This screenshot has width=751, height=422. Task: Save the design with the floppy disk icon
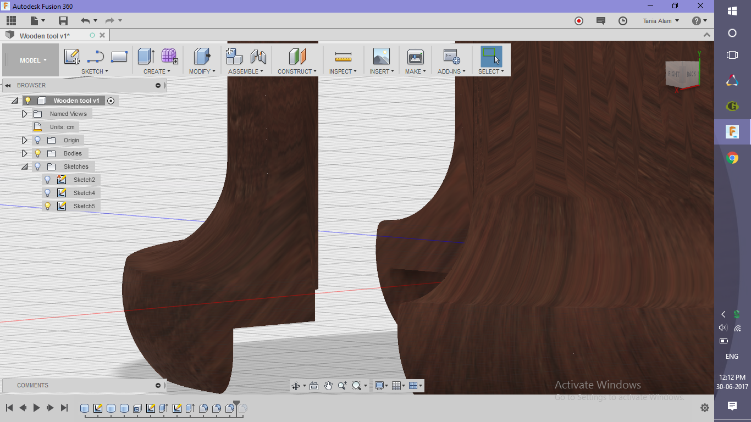[x=63, y=21]
